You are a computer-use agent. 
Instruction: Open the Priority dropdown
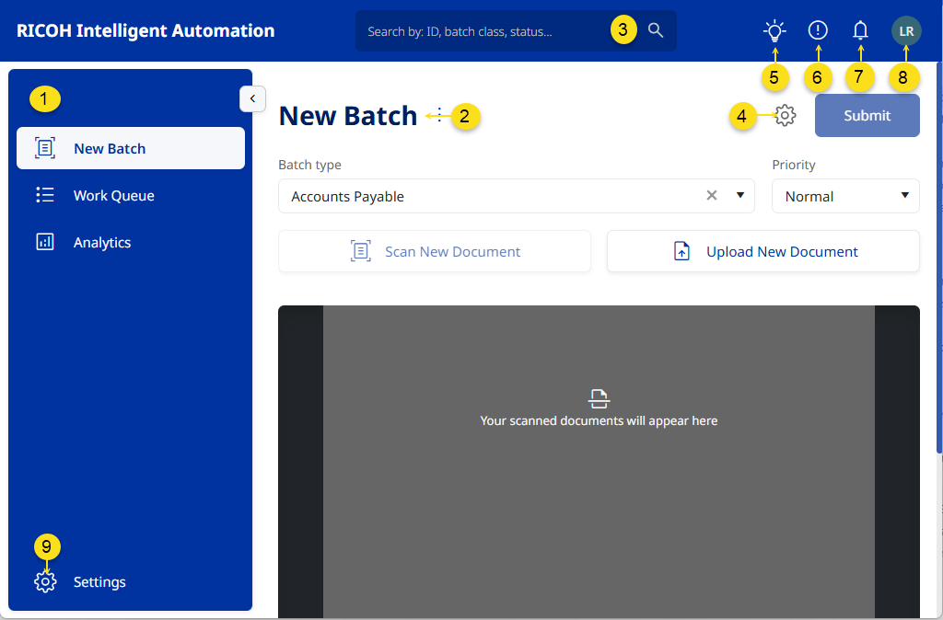844,196
